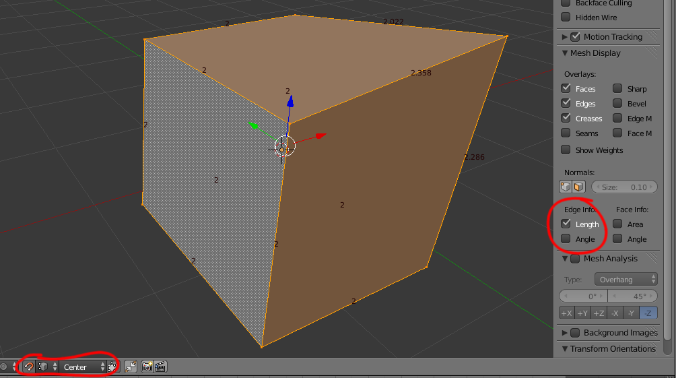Enable Edge Info Angle checkbox
The image size is (676, 378).
(566, 239)
